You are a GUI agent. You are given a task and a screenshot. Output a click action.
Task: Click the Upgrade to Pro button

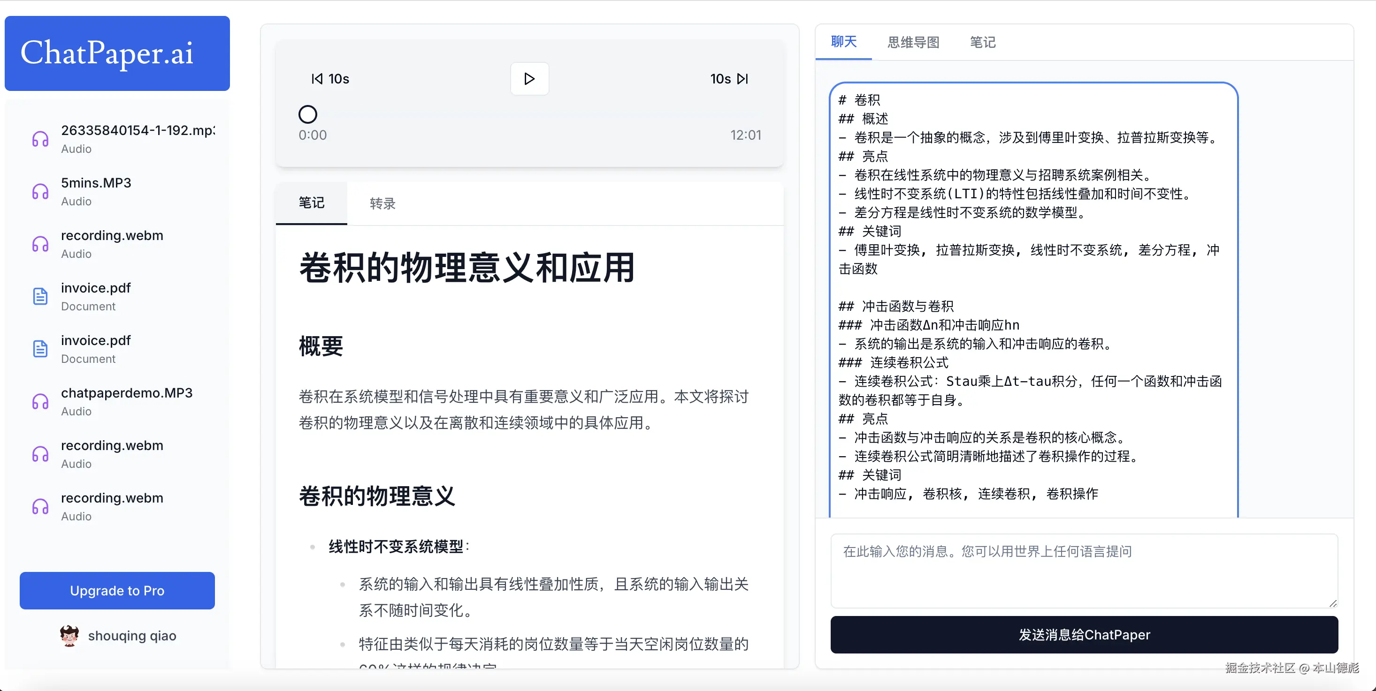pyautogui.click(x=117, y=591)
